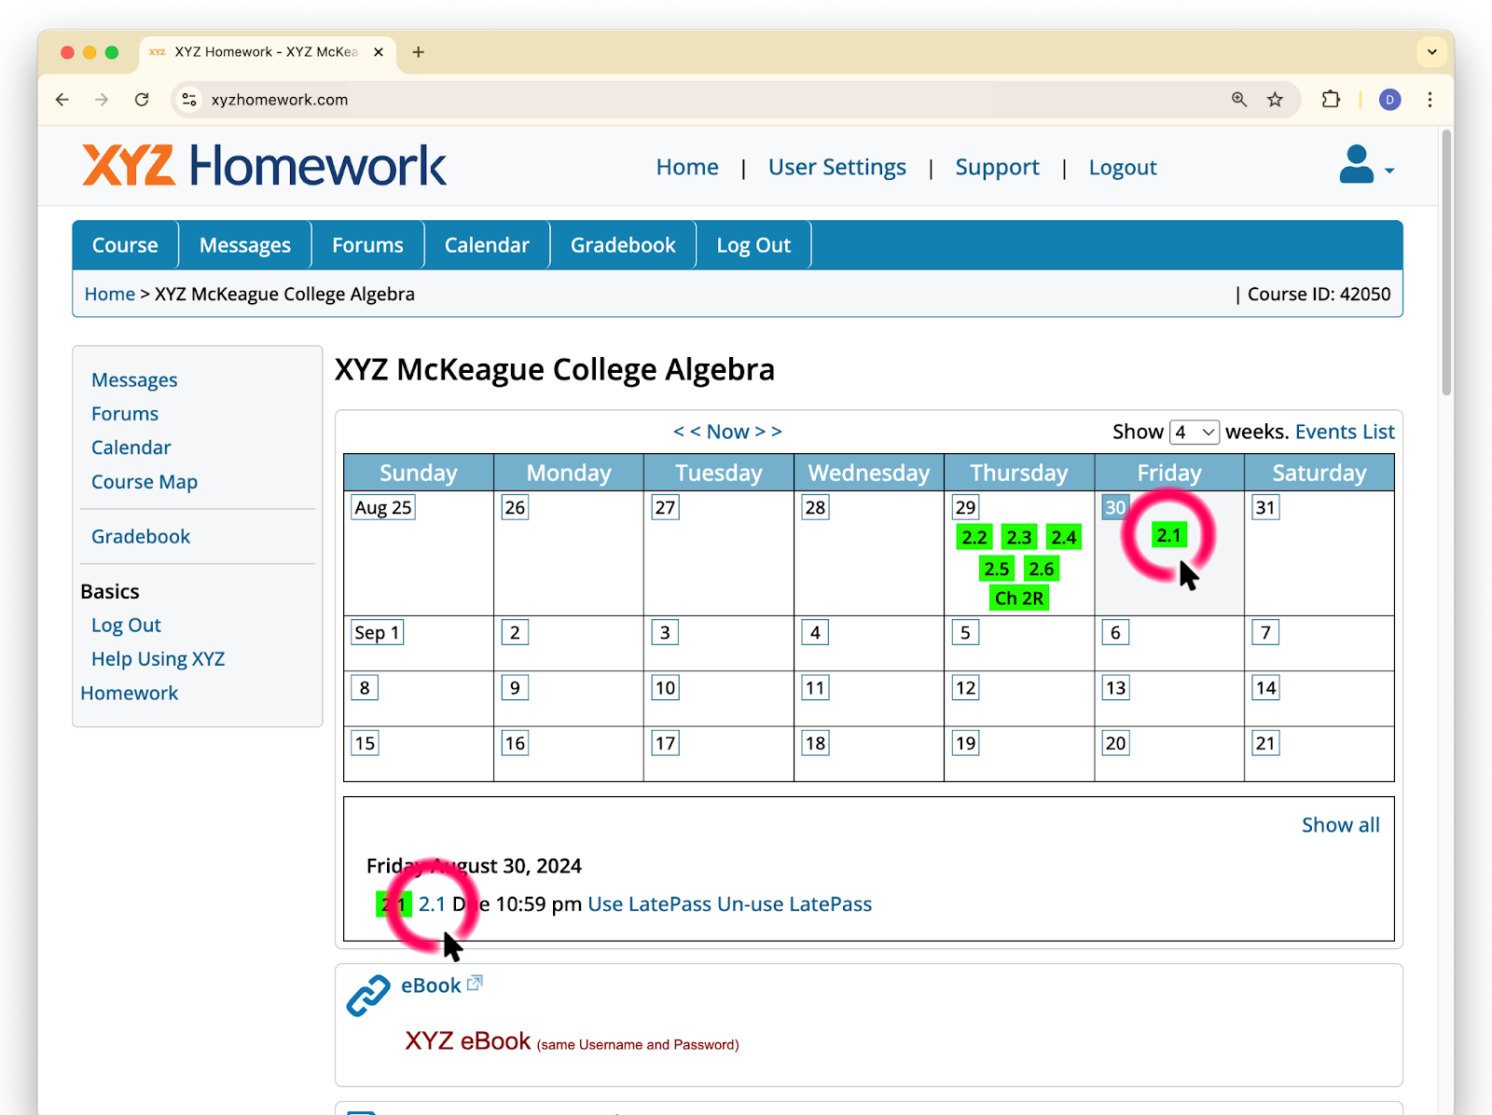The width and height of the screenshot is (1492, 1115).
Task: Select assignment 2.1 on Friday 30
Action: coord(1169,535)
